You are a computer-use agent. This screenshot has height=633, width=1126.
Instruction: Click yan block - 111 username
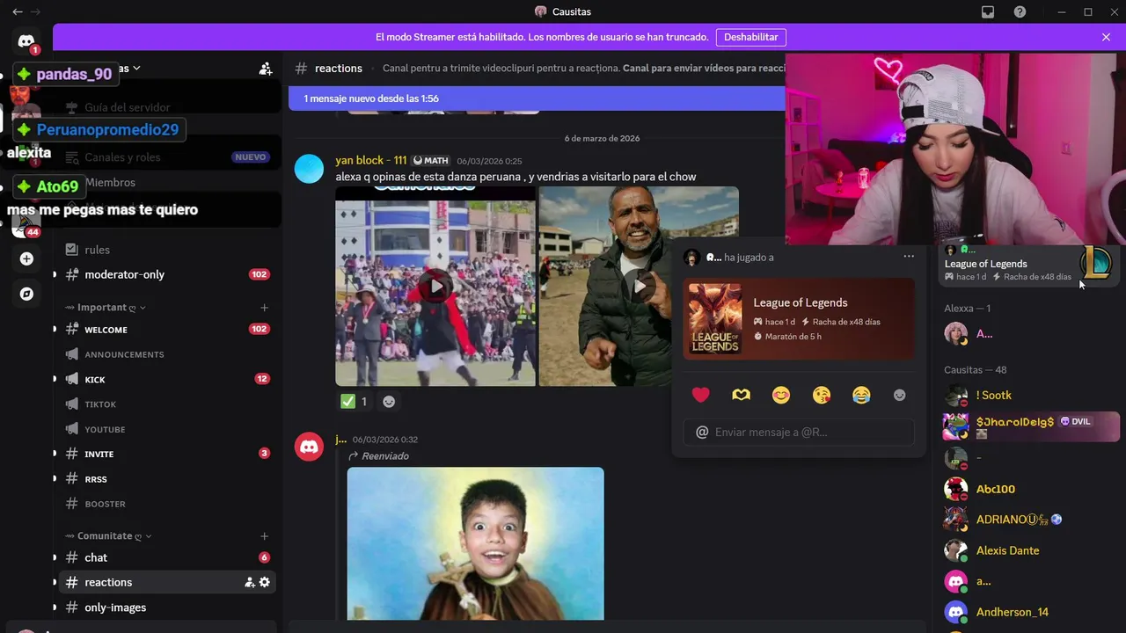pyautogui.click(x=370, y=160)
